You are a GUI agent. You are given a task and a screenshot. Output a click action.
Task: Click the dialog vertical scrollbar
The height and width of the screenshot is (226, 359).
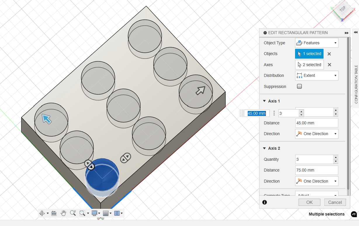coord(348,114)
